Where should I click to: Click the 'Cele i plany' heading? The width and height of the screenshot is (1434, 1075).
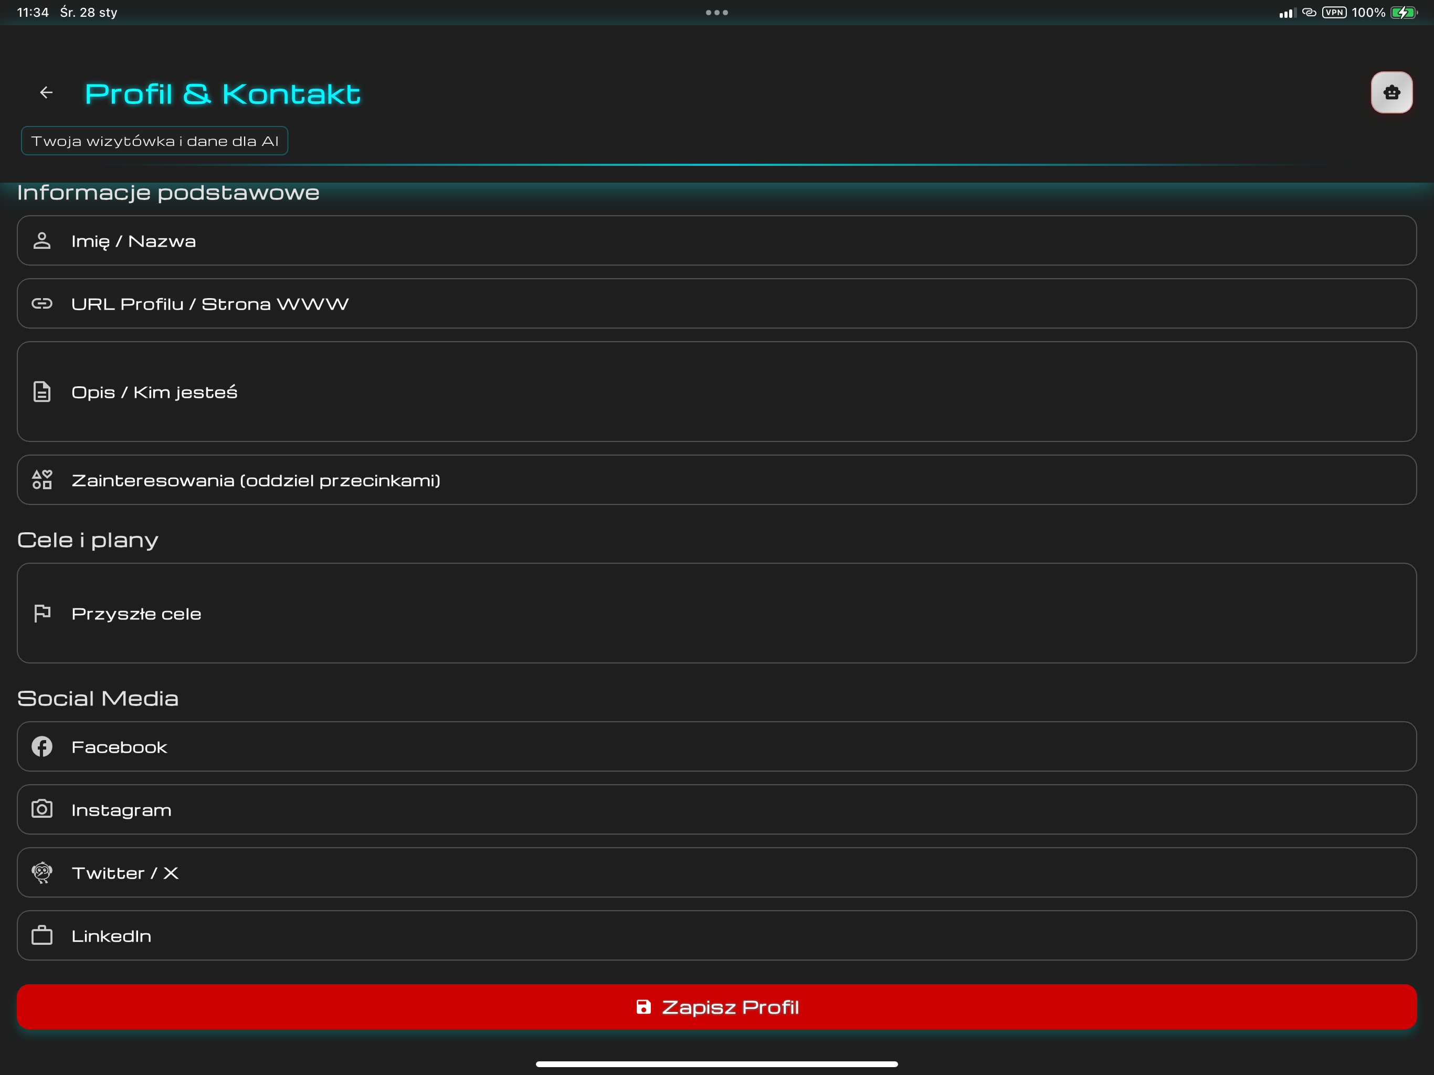88,540
